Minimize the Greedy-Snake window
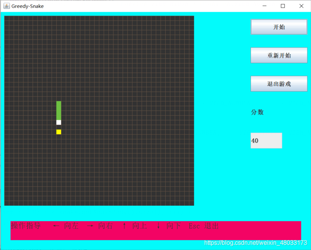311x250 pixels. 264,6
